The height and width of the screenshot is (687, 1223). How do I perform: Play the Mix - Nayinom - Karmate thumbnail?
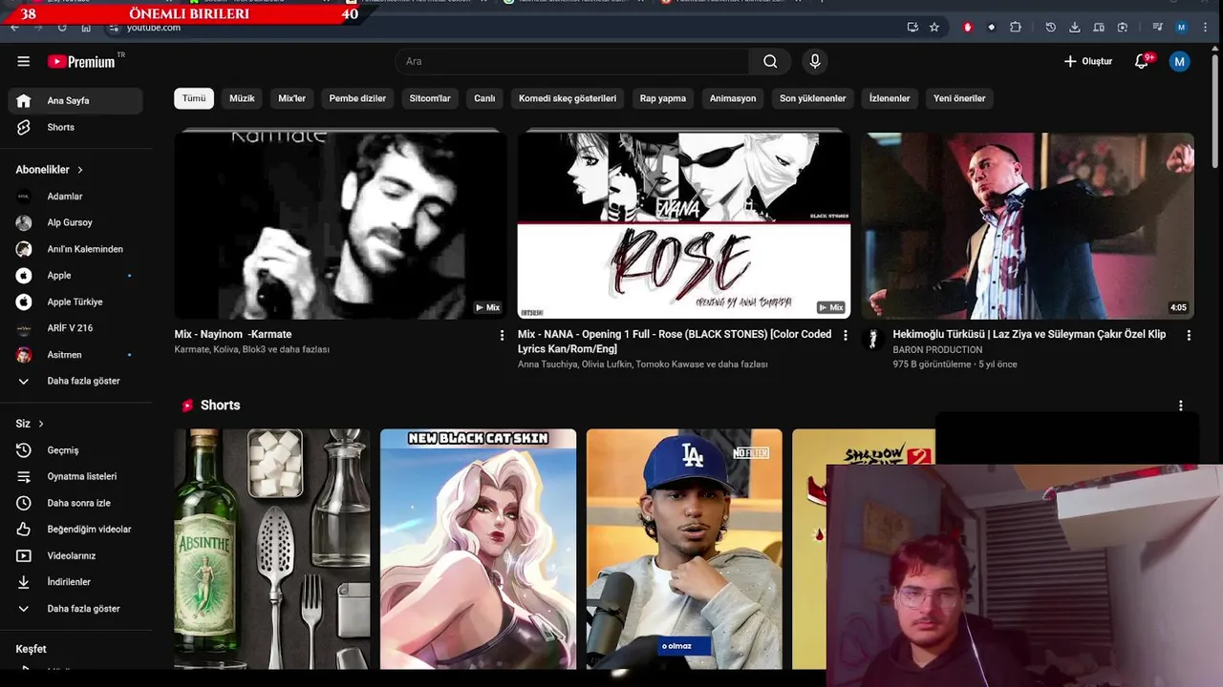click(x=340, y=225)
